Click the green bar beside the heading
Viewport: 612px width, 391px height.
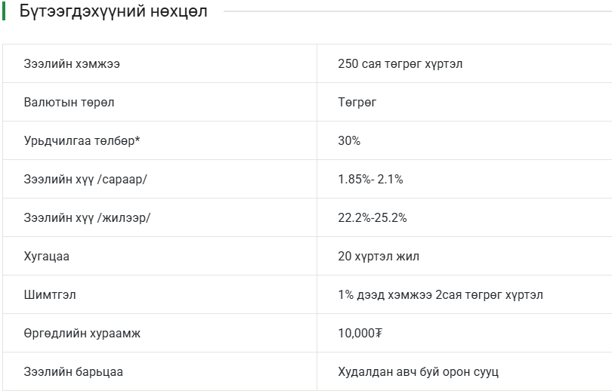[5, 12]
